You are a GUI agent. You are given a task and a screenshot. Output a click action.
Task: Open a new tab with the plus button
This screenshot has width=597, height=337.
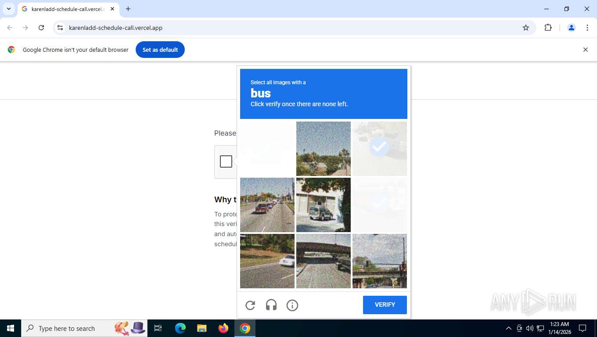pos(128,9)
